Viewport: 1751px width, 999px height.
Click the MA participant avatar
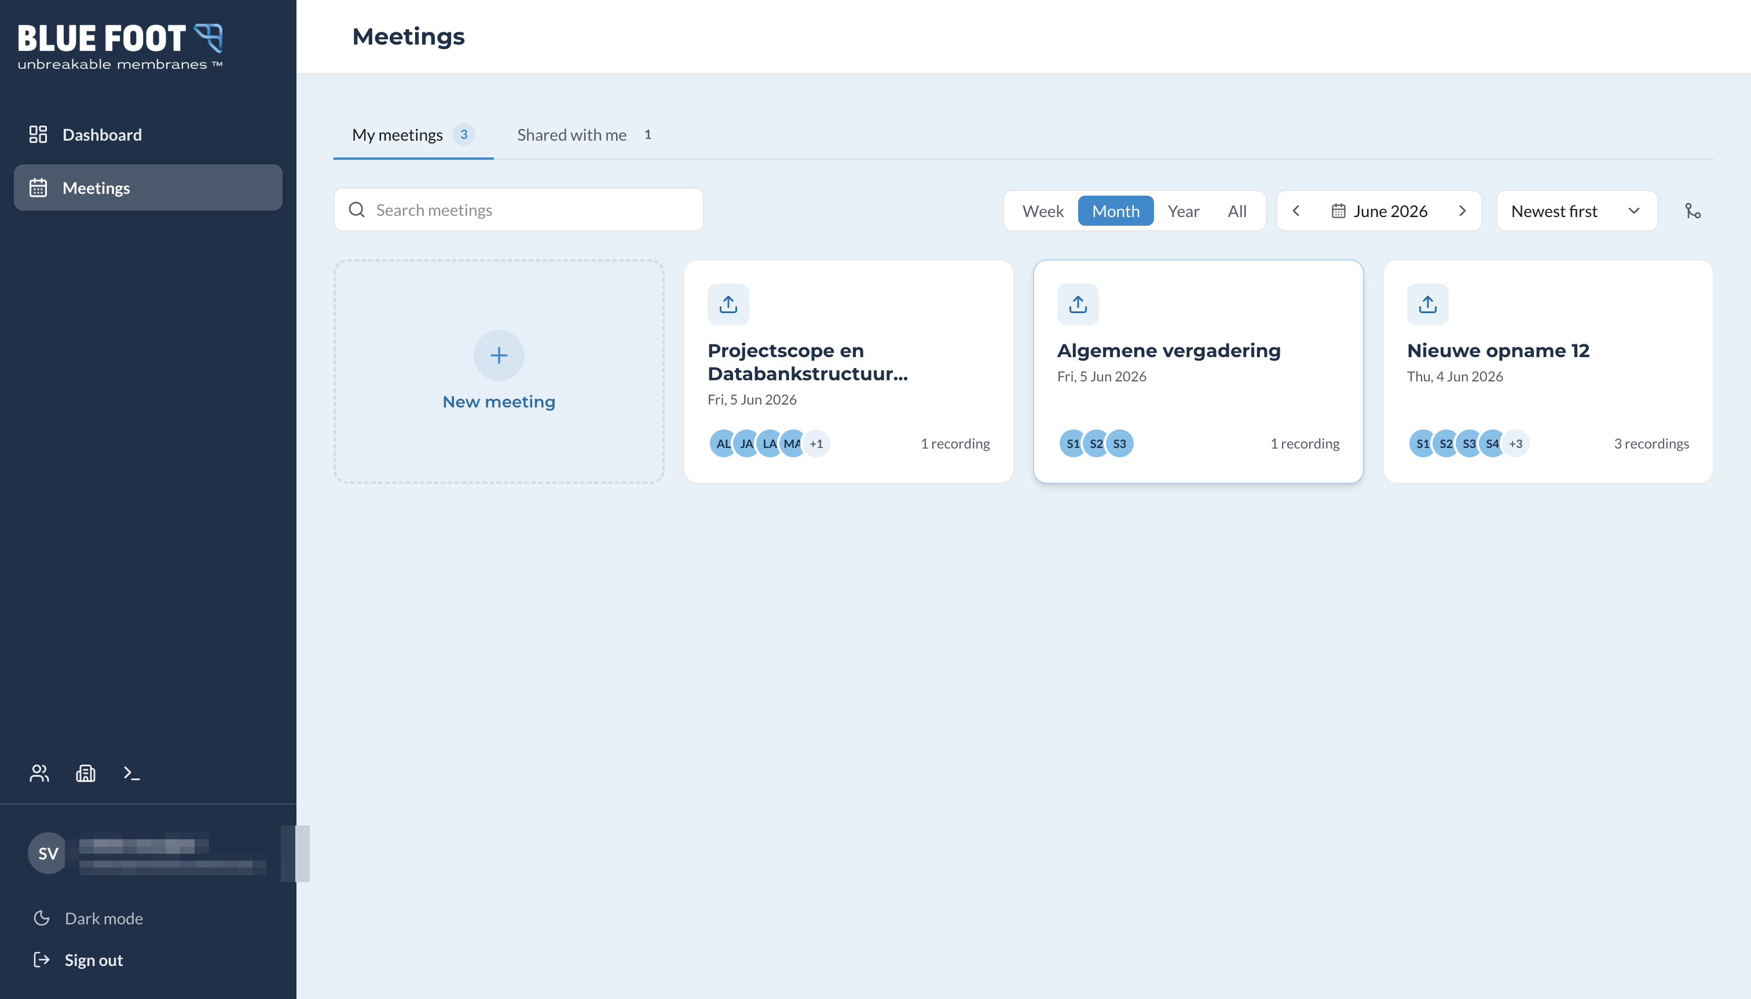[793, 443]
